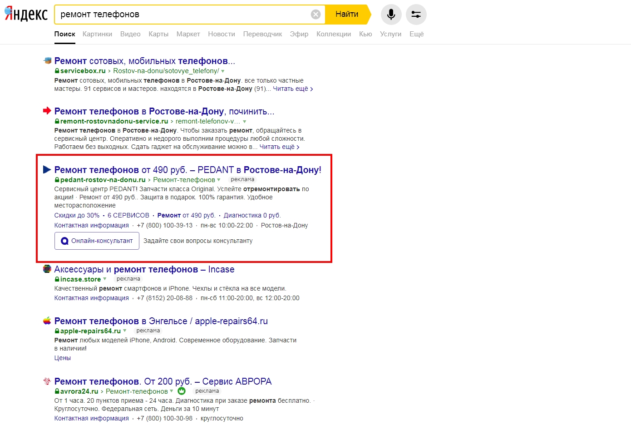Click the avrora24.ru domain link

click(79, 391)
